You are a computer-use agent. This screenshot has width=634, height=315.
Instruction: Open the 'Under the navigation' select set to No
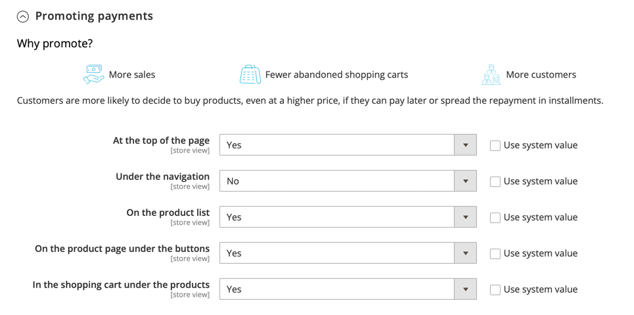pos(336,181)
